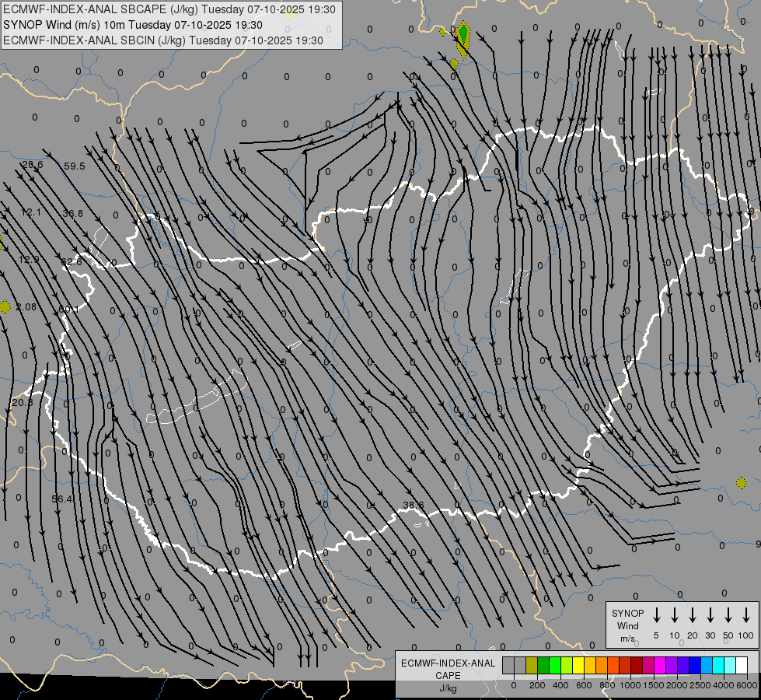Screen dimensions: 761x700
Task: Click yellow CAPE marker beside the 2.08 value
Action: [x=5, y=306]
